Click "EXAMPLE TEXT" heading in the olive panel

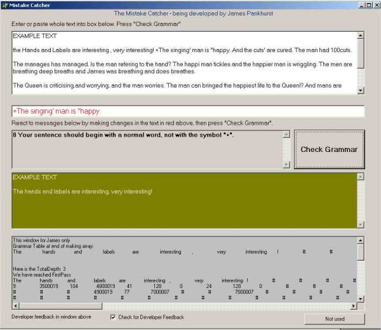coord(35,177)
